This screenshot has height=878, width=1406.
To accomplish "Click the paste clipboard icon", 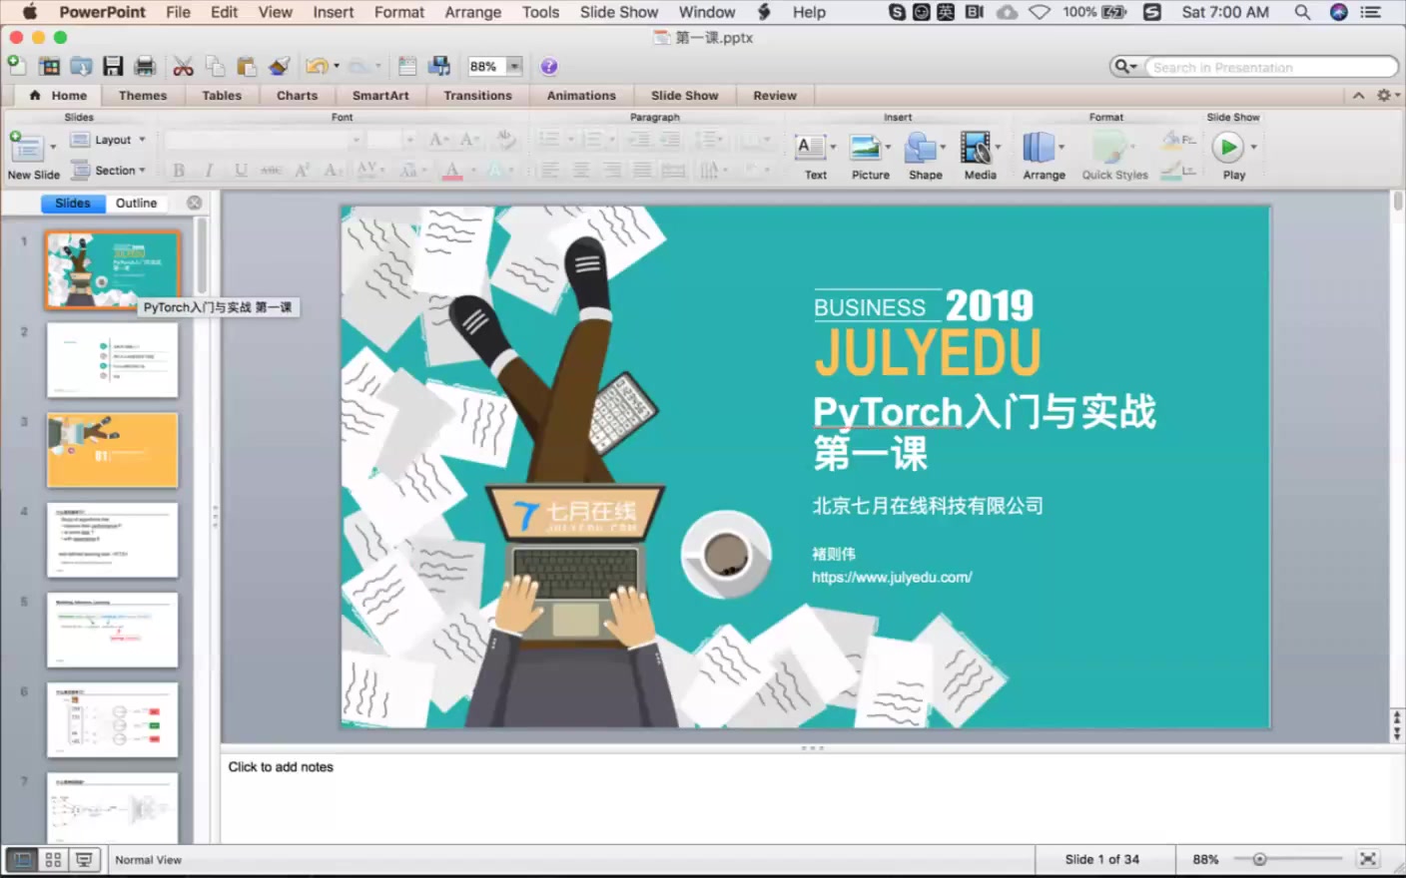I will tap(247, 67).
